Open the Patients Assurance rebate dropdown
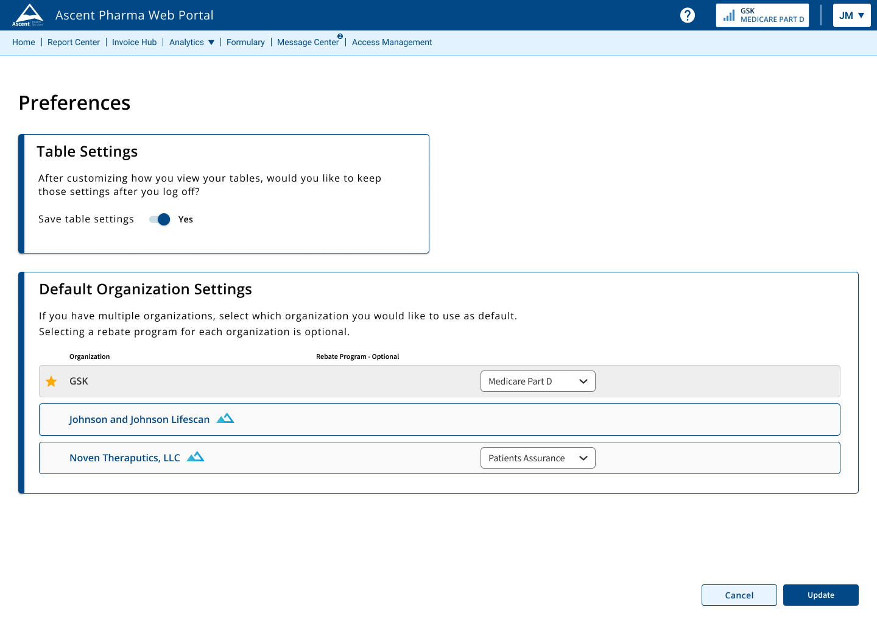Image resolution: width=877 pixels, height=624 pixels. tap(538, 458)
